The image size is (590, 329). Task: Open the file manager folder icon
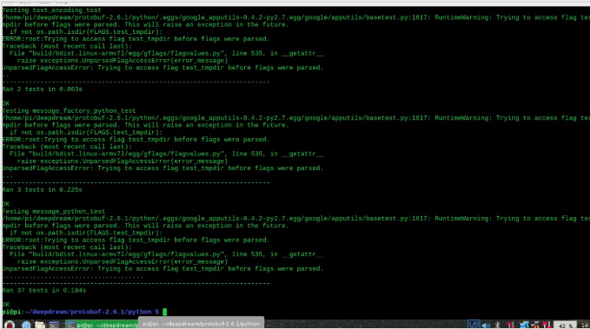pyautogui.click(x=40, y=325)
